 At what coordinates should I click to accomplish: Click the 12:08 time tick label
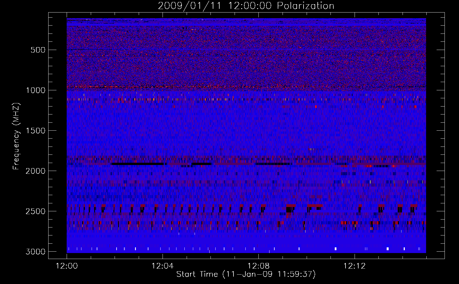click(258, 266)
